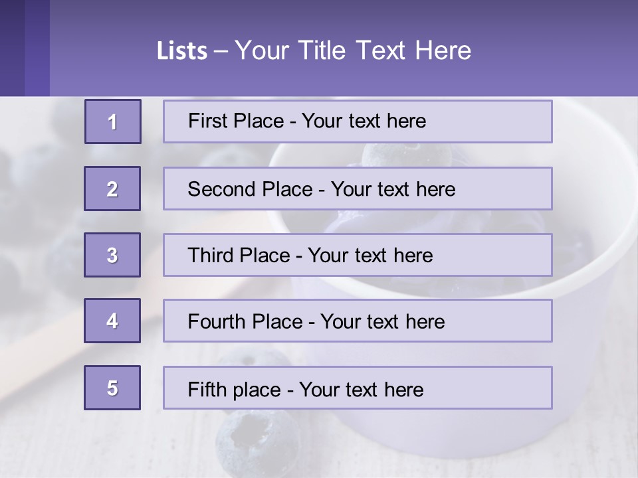Select the number 2 box

pyautogui.click(x=112, y=189)
